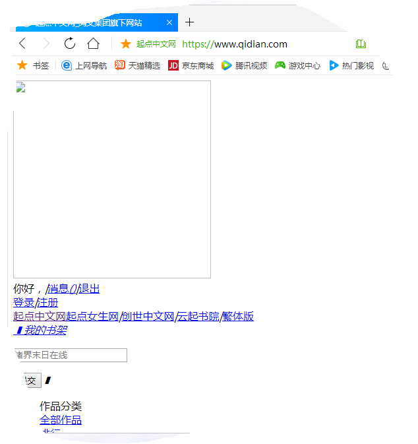
Task: Open the 热门影视 bookmark
Action: pyautogui.click(x=351, y=66)
